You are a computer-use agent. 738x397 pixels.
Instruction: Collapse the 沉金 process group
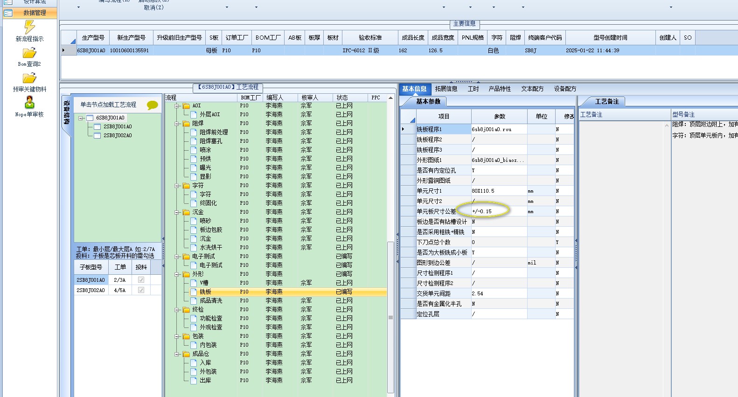177,212
